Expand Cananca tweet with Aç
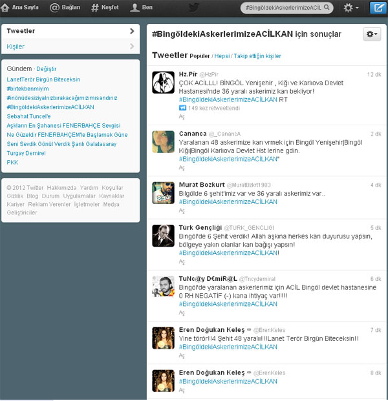388x401 pixels. (182, 168)
